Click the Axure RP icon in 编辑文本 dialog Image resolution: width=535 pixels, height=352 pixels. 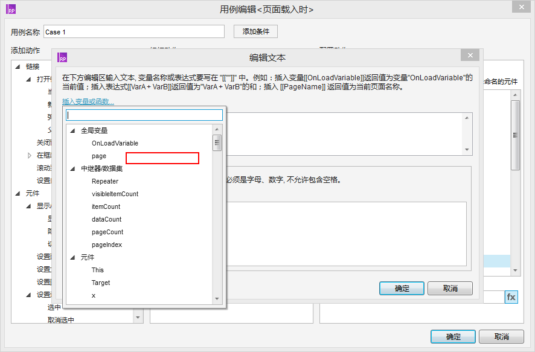click(x=62, y=57)
